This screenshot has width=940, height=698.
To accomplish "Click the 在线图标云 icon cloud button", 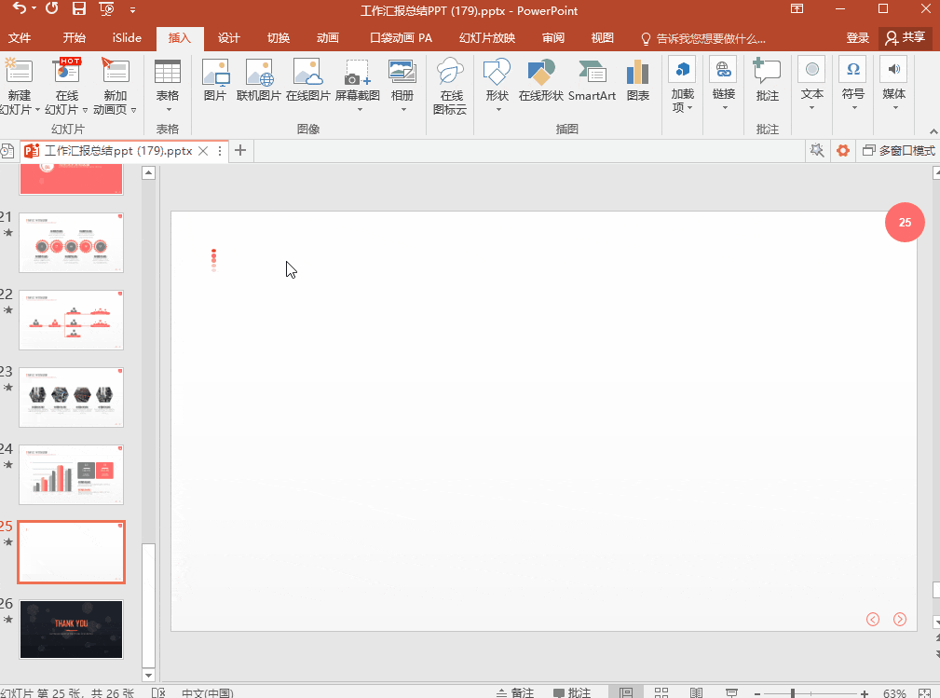I will pos(450,87).
